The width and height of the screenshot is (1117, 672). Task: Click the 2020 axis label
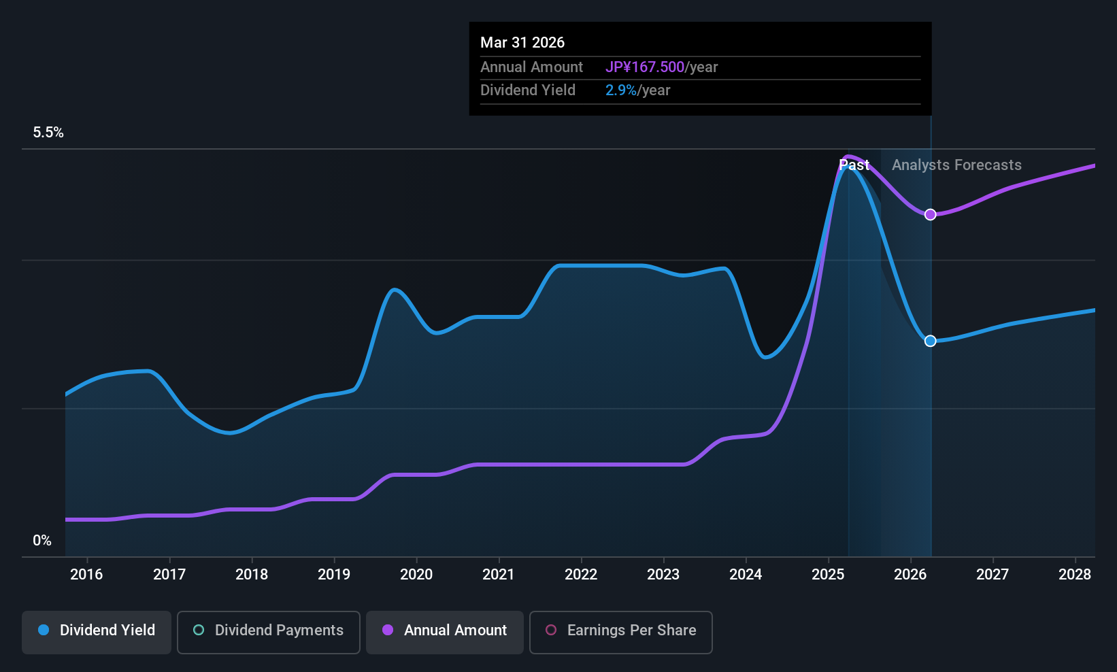tap(416, 574)
